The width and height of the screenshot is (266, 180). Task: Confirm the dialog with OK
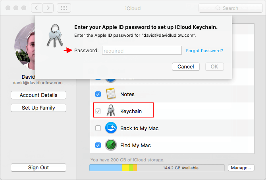click(x=214, y=66)
